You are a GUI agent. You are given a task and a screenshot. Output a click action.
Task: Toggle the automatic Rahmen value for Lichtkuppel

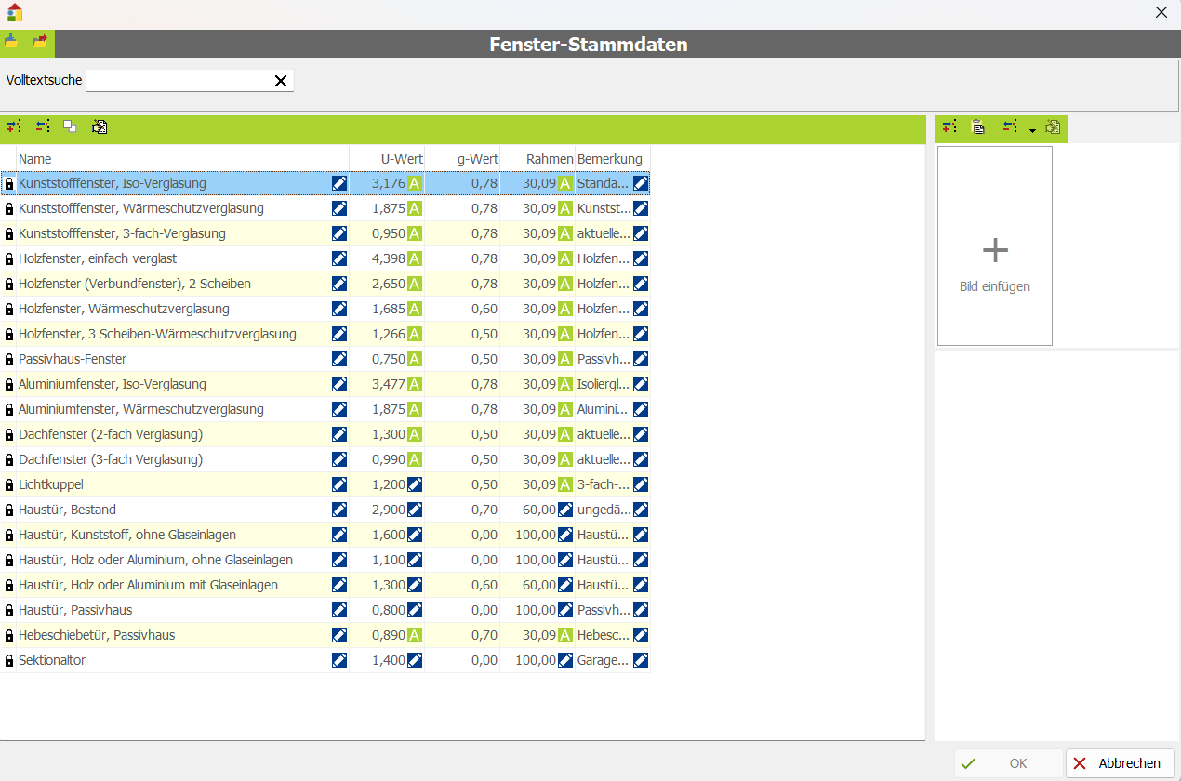tap(564, 484)
